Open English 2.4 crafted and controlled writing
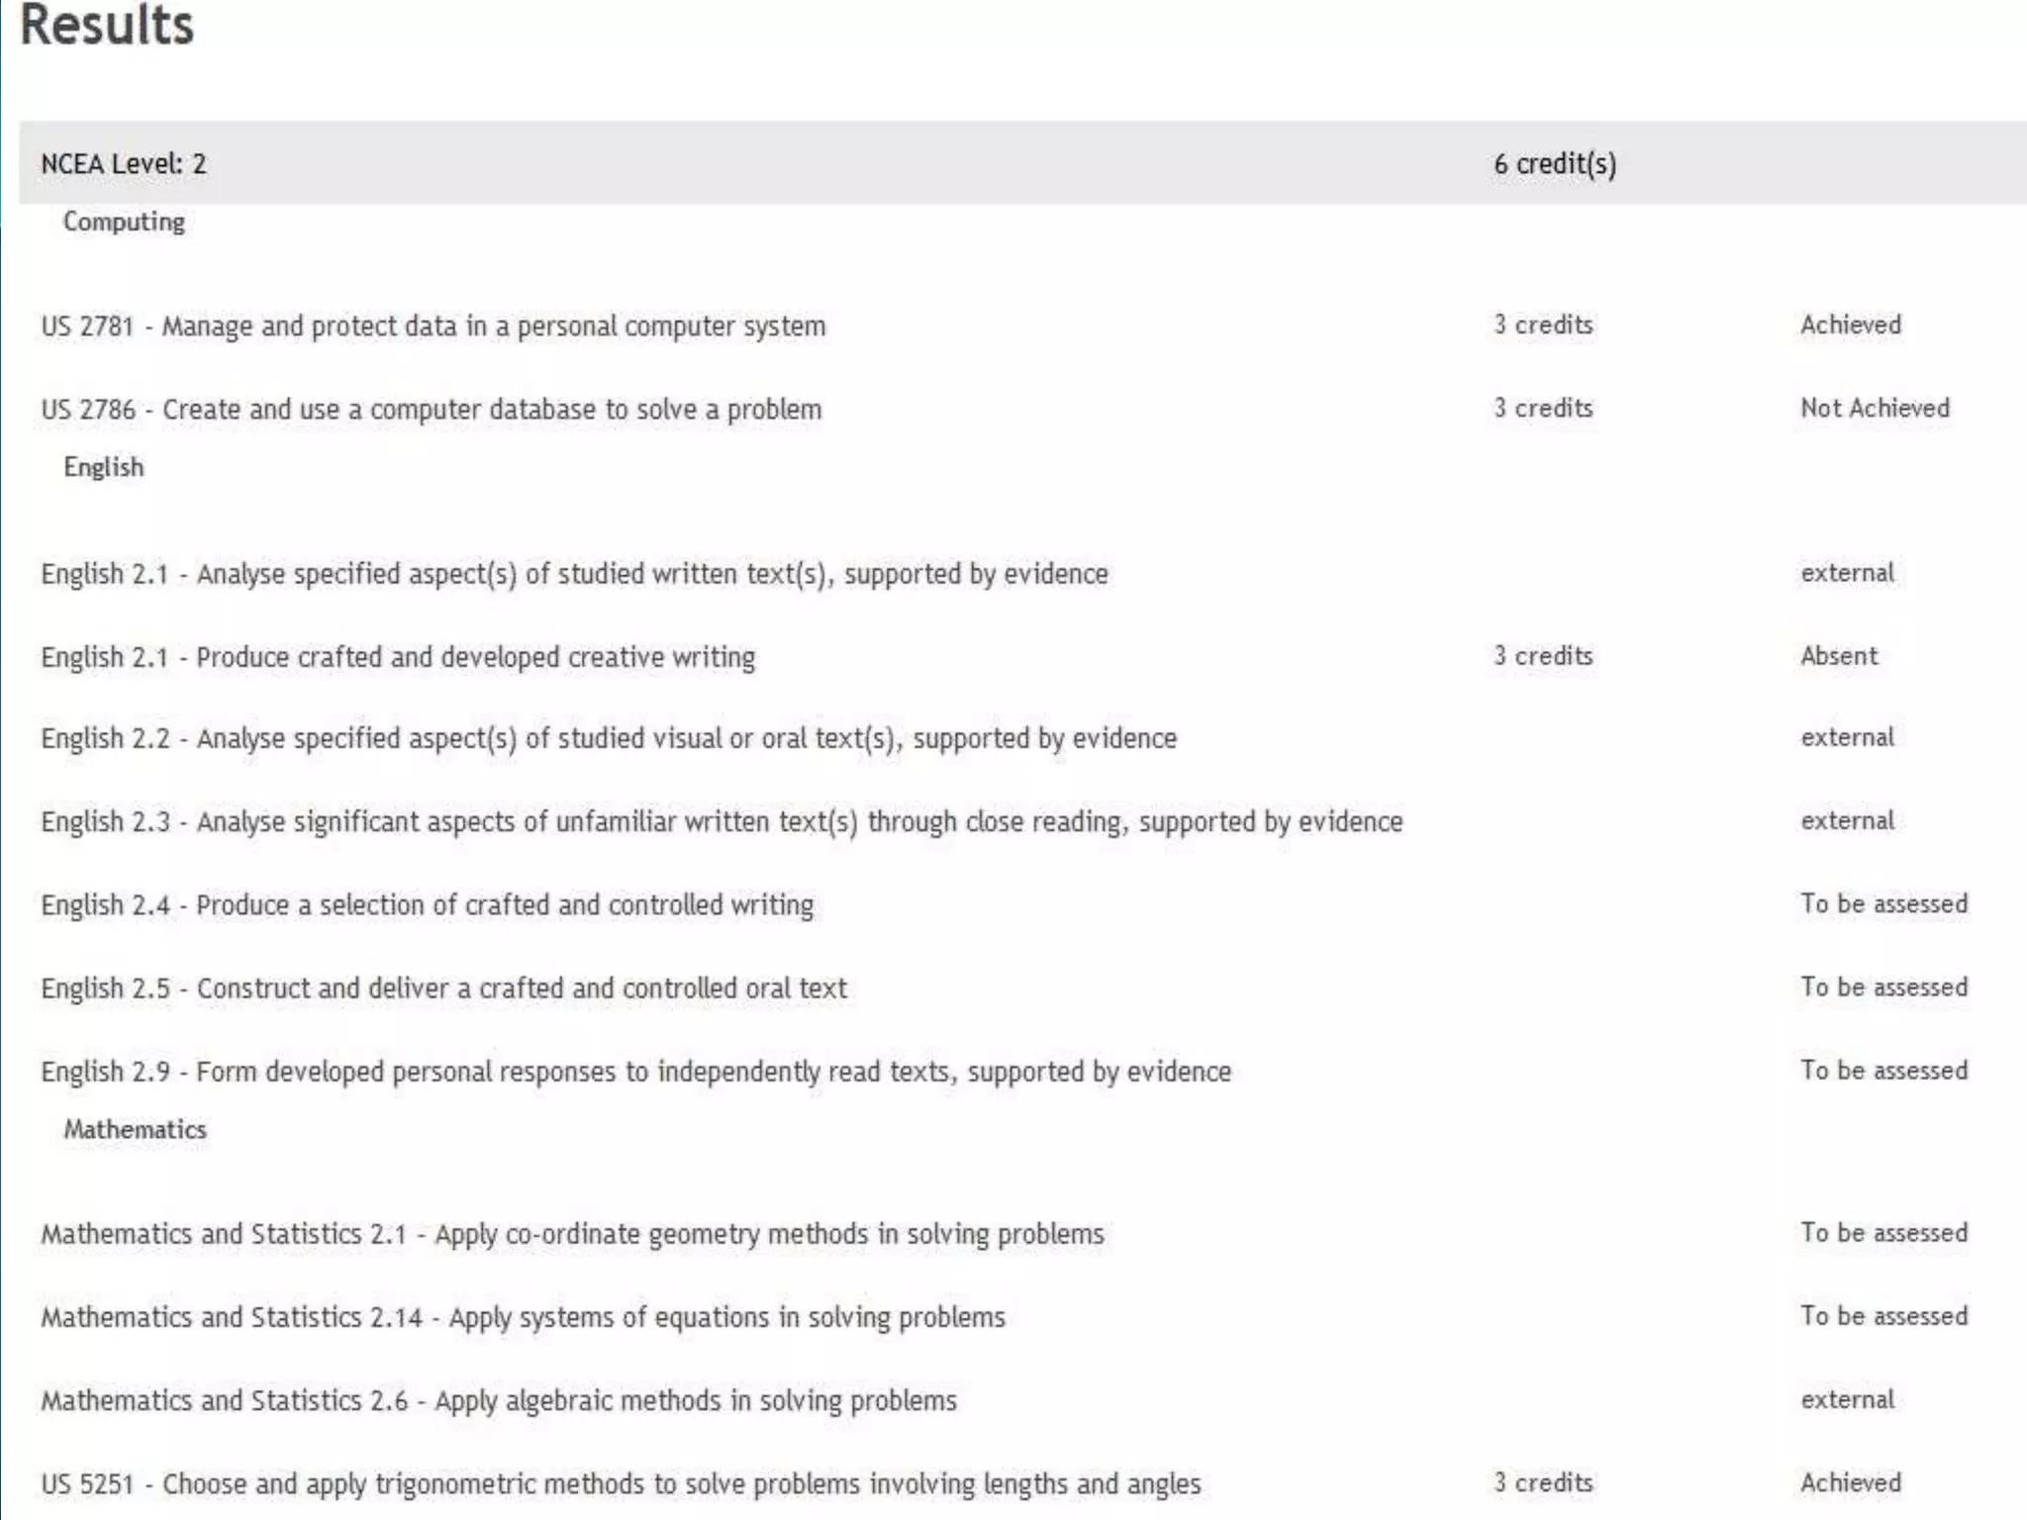Viewport: 2027px width, 1520px height. coord(427,904)
